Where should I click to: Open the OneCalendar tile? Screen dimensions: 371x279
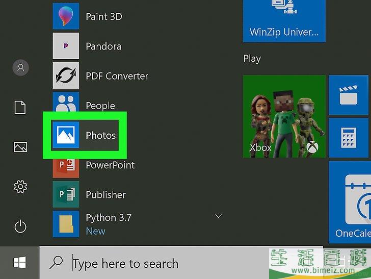[350, 202]
